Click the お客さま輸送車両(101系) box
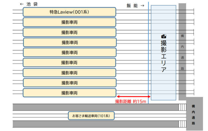 tap(91, 116)
